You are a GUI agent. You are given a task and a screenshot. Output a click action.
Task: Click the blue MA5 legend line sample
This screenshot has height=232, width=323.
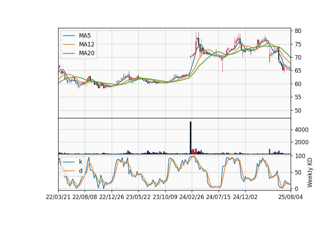tap(69, 36)
